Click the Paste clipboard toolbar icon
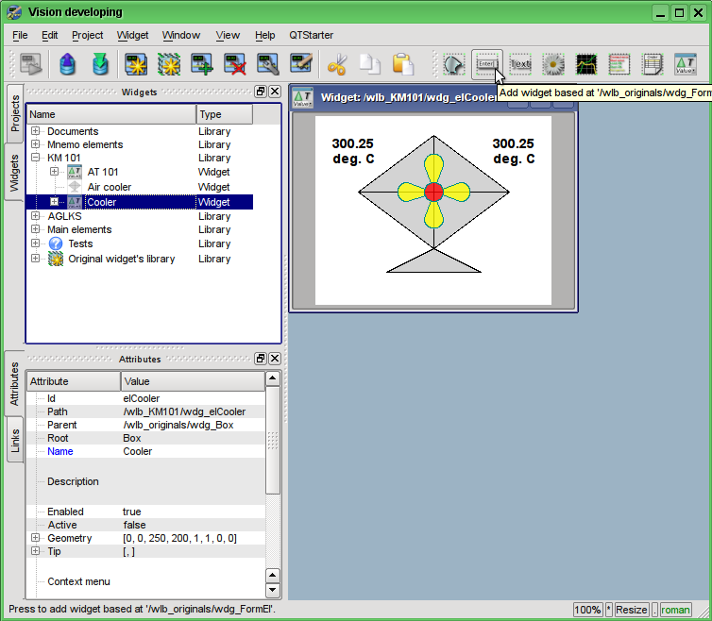 [403, 65]
